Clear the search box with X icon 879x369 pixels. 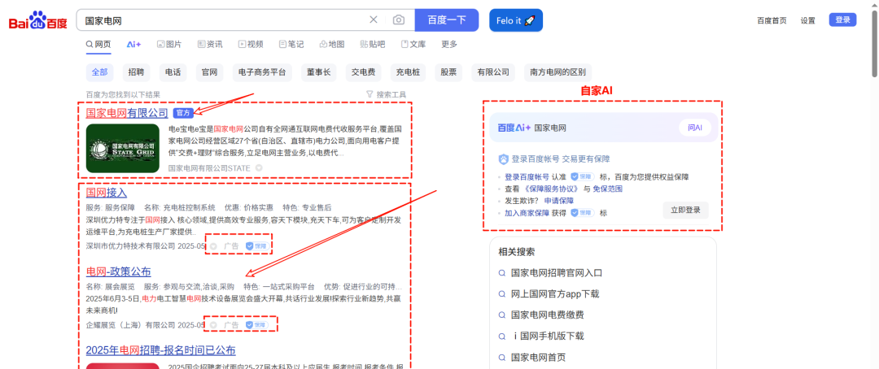[x=374, y=20]
